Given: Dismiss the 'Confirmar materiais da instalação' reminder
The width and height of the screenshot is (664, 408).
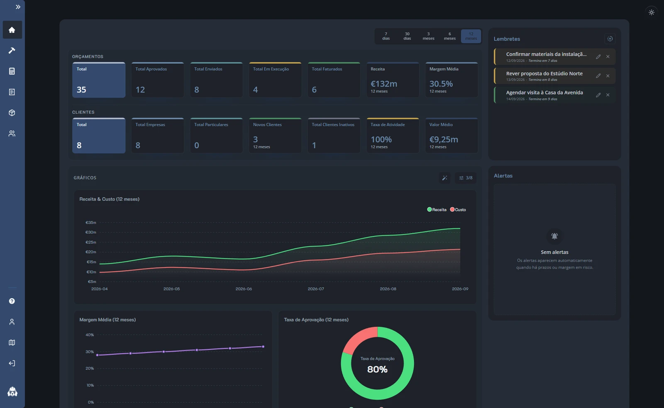Looking at the screenshot, I should [608, 57].
